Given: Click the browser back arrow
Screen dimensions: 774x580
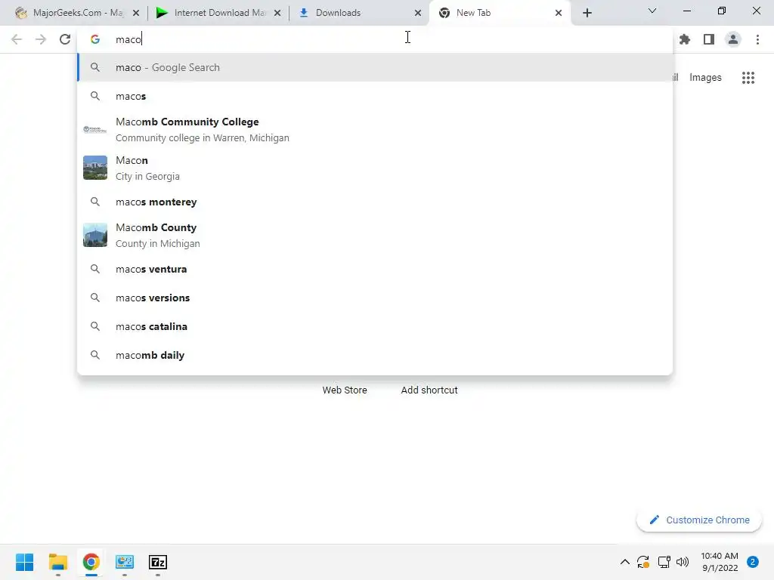Looking at the screenshot, I should click(17, 39).
